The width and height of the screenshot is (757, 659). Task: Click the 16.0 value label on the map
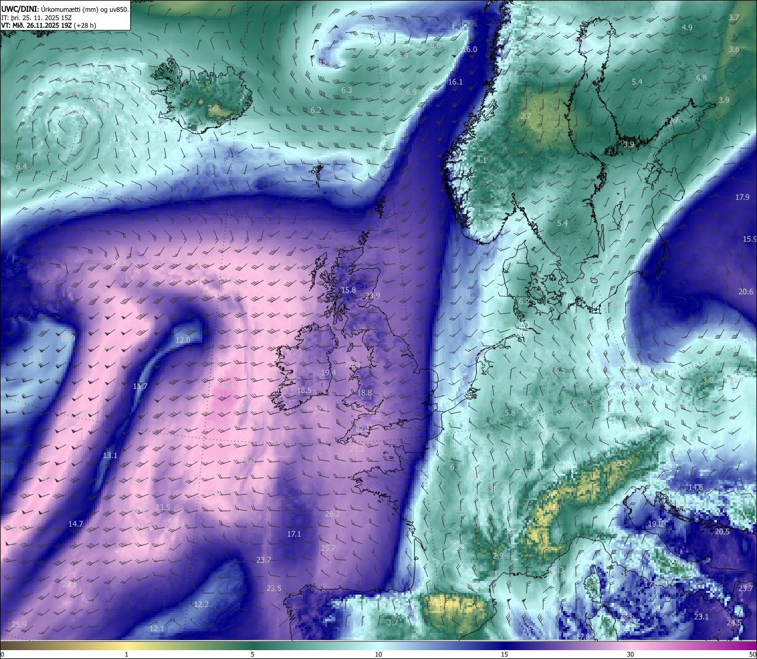pos(470,50)
